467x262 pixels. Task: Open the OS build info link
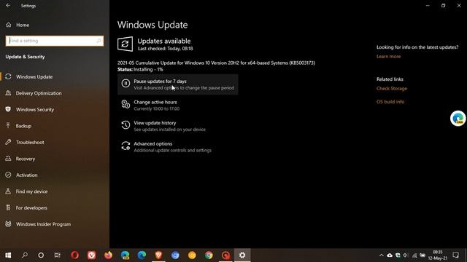[390, 102]
